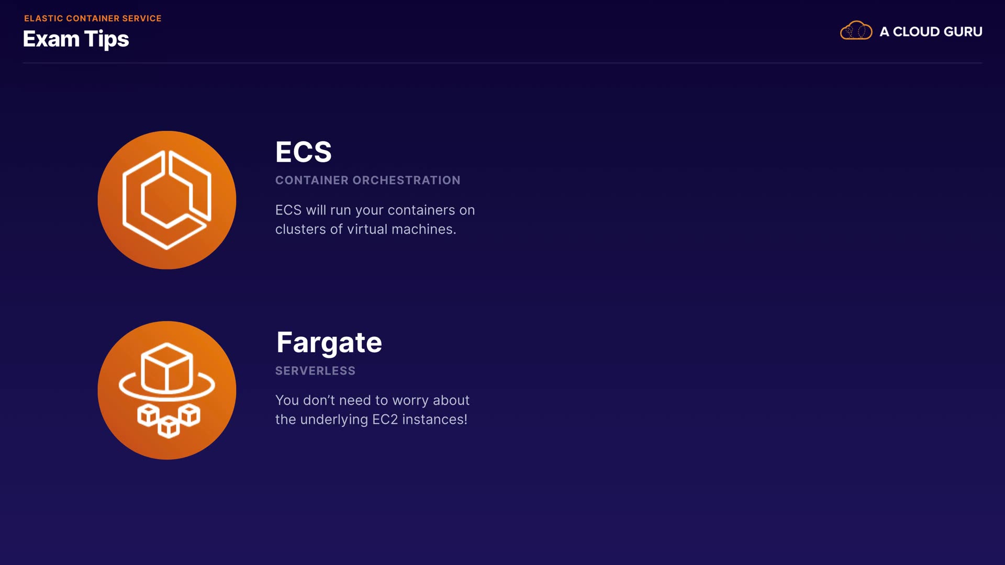
Task: Click the A Cloud Guru cloud logo
Action: pyautogui.click(x=856, y=31)
